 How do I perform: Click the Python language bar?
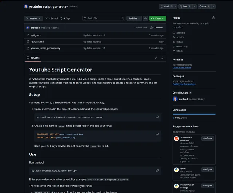pyautogui.click(x=194, y=114)
